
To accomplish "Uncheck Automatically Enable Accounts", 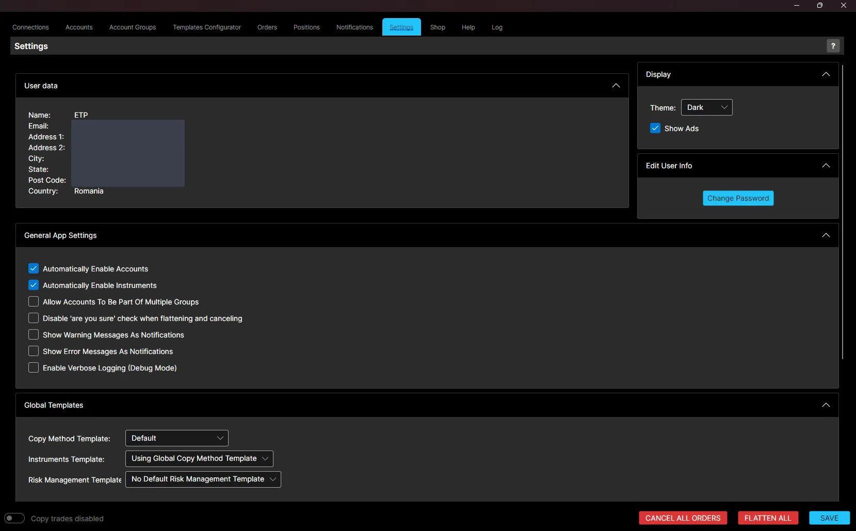I will tap(34, 269).
